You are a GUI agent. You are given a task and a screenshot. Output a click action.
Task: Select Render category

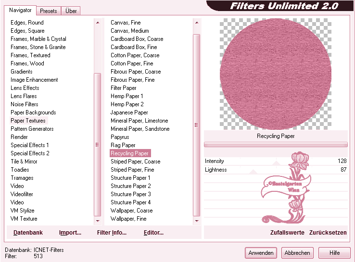19,137
